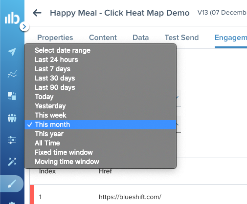
Task: Open the campaigns paper-plane icon
Action: click(x=12, y=52)
